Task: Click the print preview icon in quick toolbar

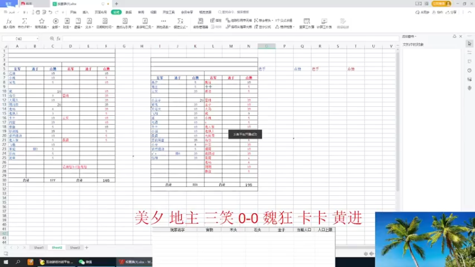Action: pos(44,12)
